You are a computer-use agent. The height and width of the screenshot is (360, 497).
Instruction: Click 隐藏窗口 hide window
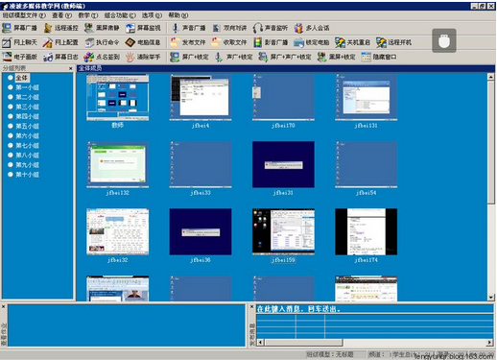click(x=379, y=57)
